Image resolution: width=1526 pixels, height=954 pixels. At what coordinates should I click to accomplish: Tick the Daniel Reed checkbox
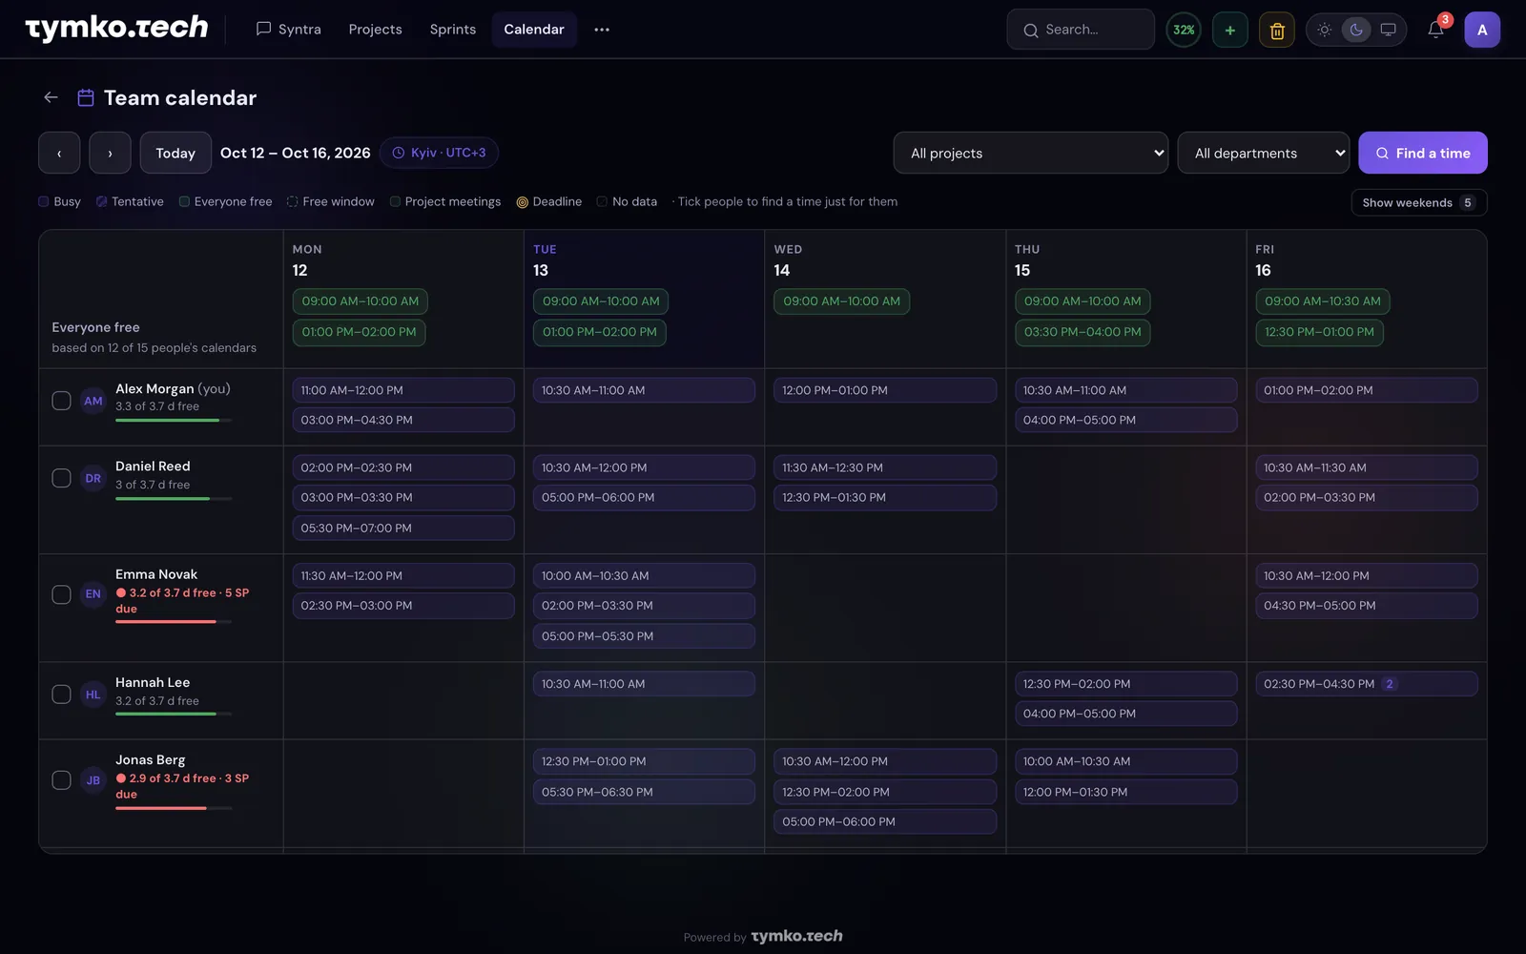point(61,478)
